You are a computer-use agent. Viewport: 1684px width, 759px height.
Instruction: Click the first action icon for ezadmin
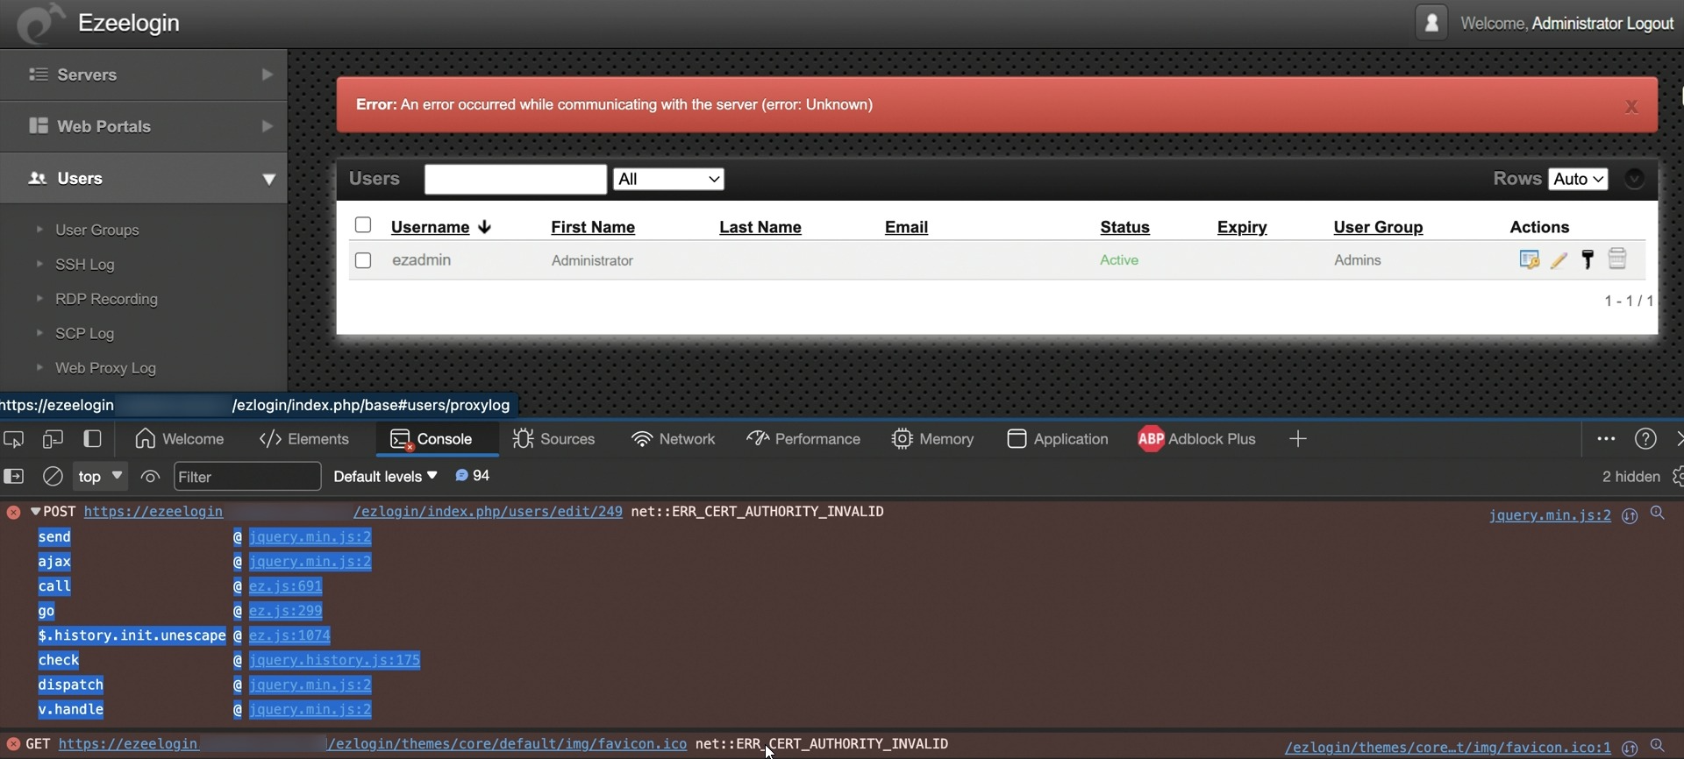pos(1529,259)
